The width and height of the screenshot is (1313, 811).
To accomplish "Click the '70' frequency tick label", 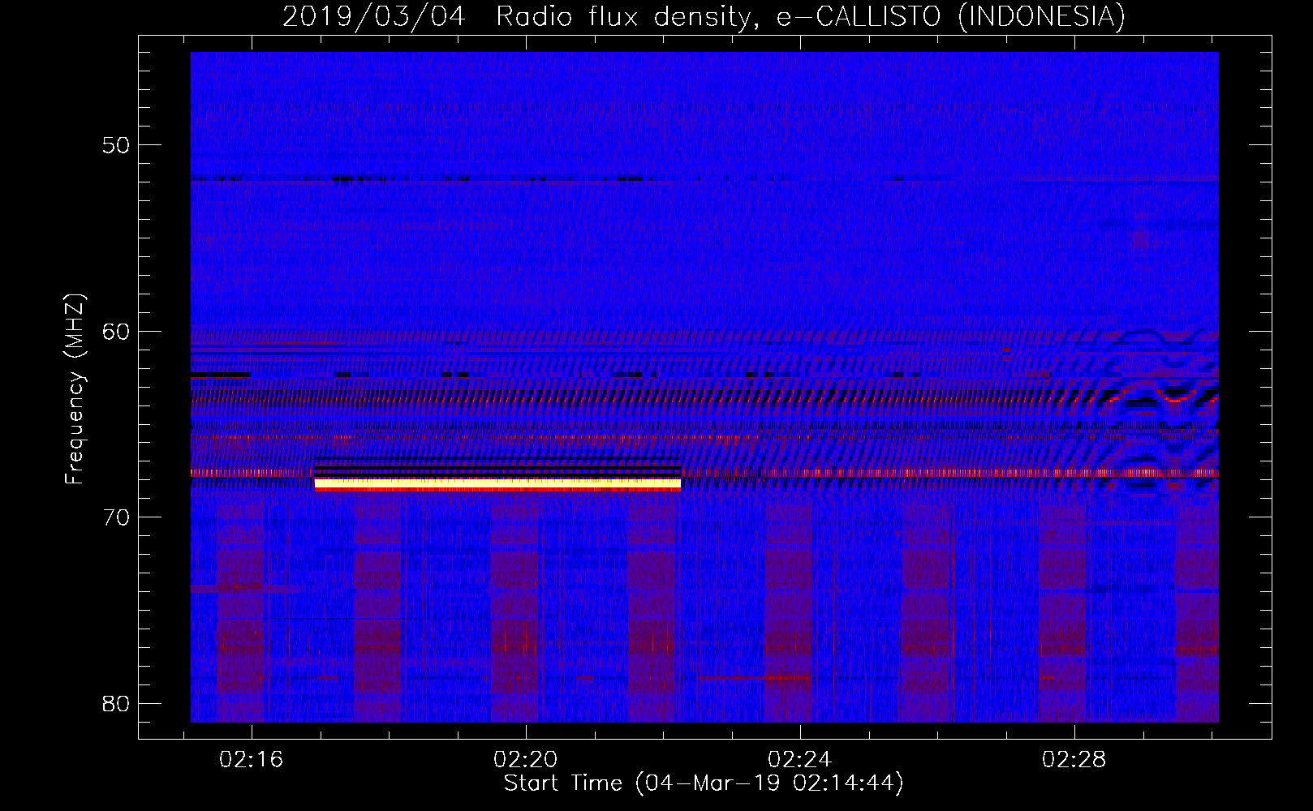I will click(116, 517).
